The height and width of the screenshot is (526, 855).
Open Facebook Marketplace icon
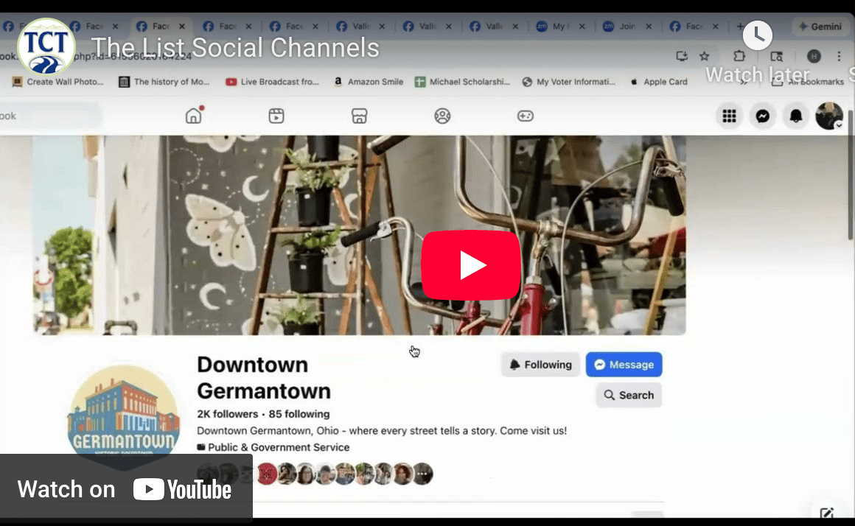[359, 116]
